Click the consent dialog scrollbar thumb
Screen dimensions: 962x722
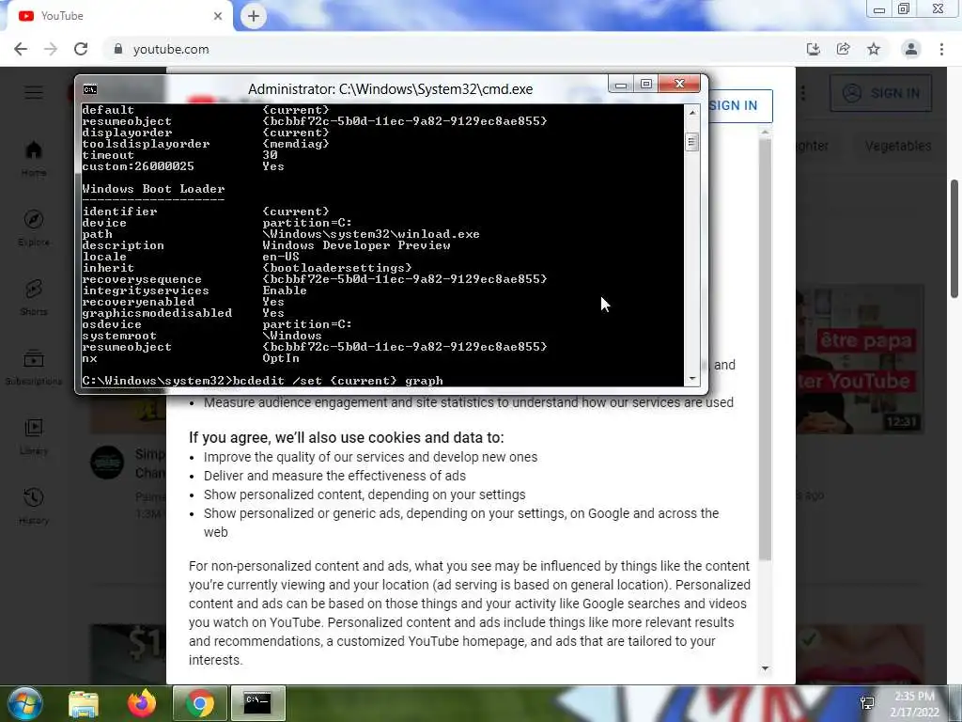coord(765,349)
